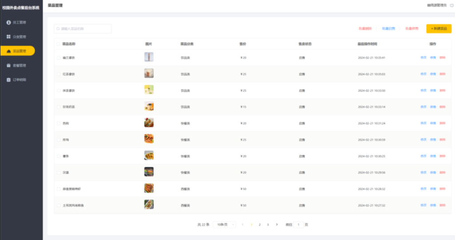455x240 pixels.
Task: Click the 分类管理 grid icon
Action: coord(8,36)
